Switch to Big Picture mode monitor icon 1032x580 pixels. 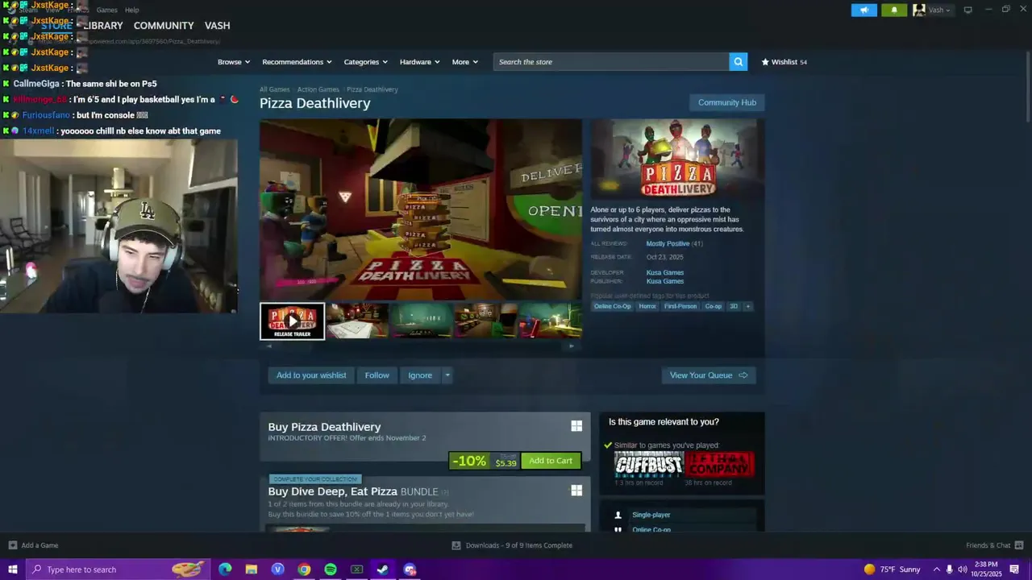coord(967,10)
